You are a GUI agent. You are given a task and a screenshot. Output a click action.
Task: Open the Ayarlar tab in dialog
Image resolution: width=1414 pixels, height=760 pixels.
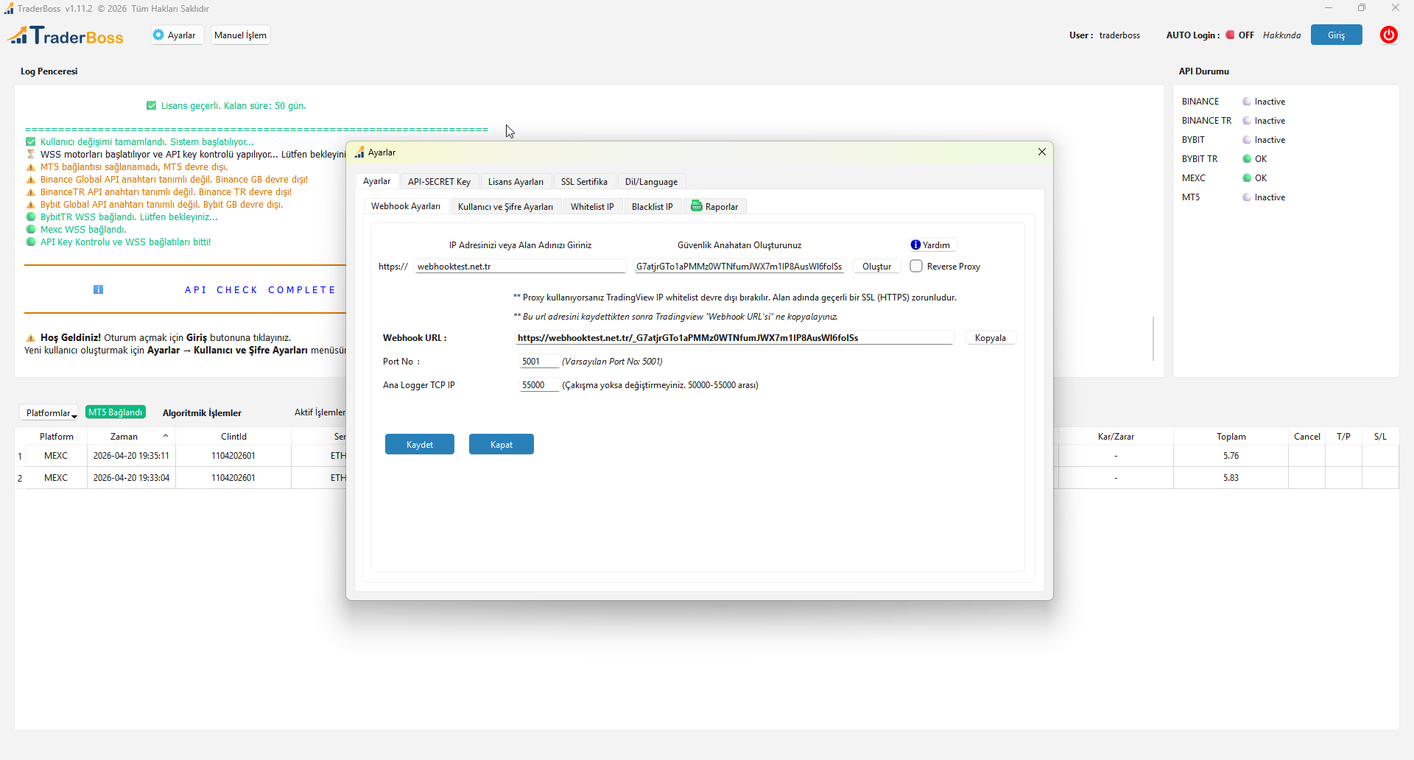pyautogui.click(x=376, y=181)
